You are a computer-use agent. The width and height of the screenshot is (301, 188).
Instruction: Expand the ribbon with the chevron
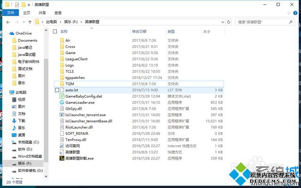click(288, 13)
